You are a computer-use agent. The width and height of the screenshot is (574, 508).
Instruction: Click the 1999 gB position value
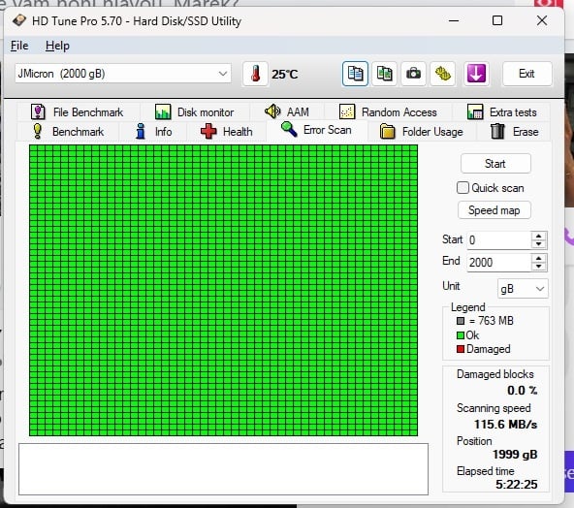515,455
